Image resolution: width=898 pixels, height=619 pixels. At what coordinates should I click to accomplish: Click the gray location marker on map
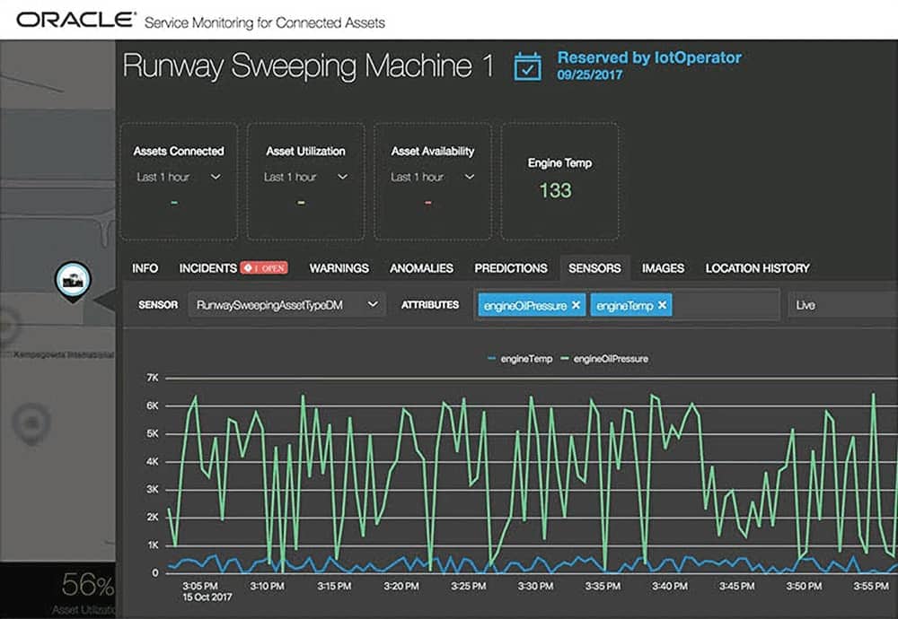click(x=32, y=424)
